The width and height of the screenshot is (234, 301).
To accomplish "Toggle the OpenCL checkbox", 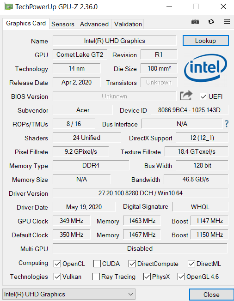I will [x=57, y=264].
